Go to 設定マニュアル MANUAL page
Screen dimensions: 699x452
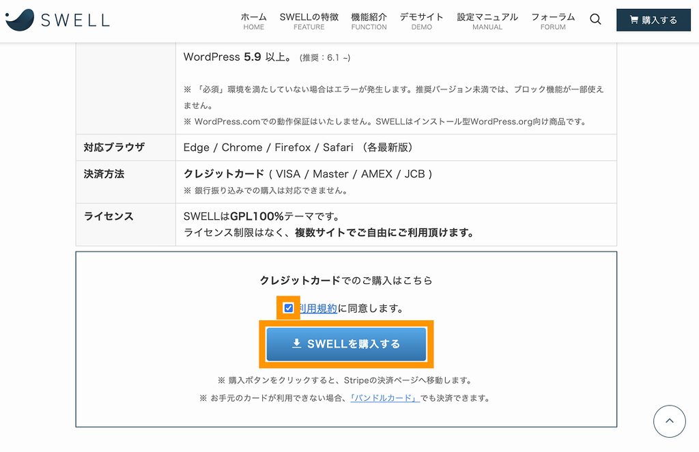coord(487,21)
